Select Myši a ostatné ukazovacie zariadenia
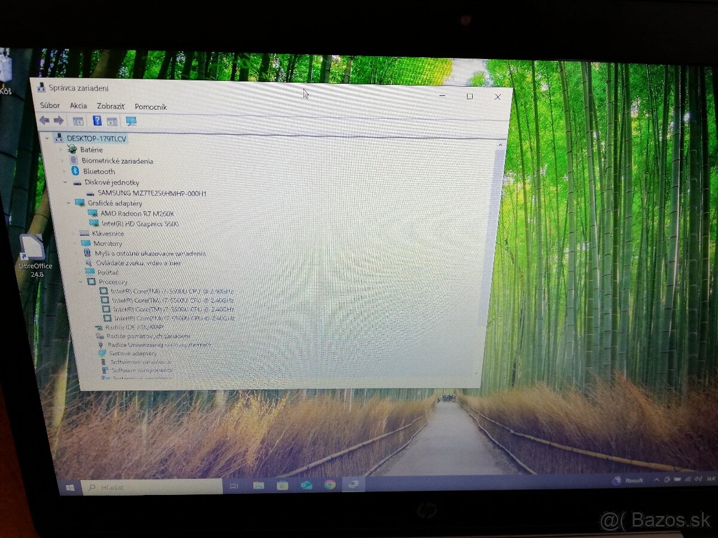718x538 pixels. coord(150,253)
